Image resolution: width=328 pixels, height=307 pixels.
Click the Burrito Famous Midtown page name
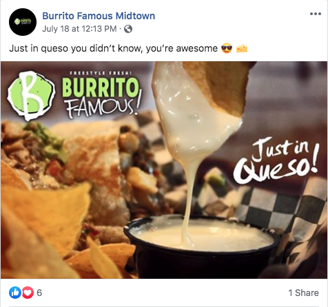[99, 16]
